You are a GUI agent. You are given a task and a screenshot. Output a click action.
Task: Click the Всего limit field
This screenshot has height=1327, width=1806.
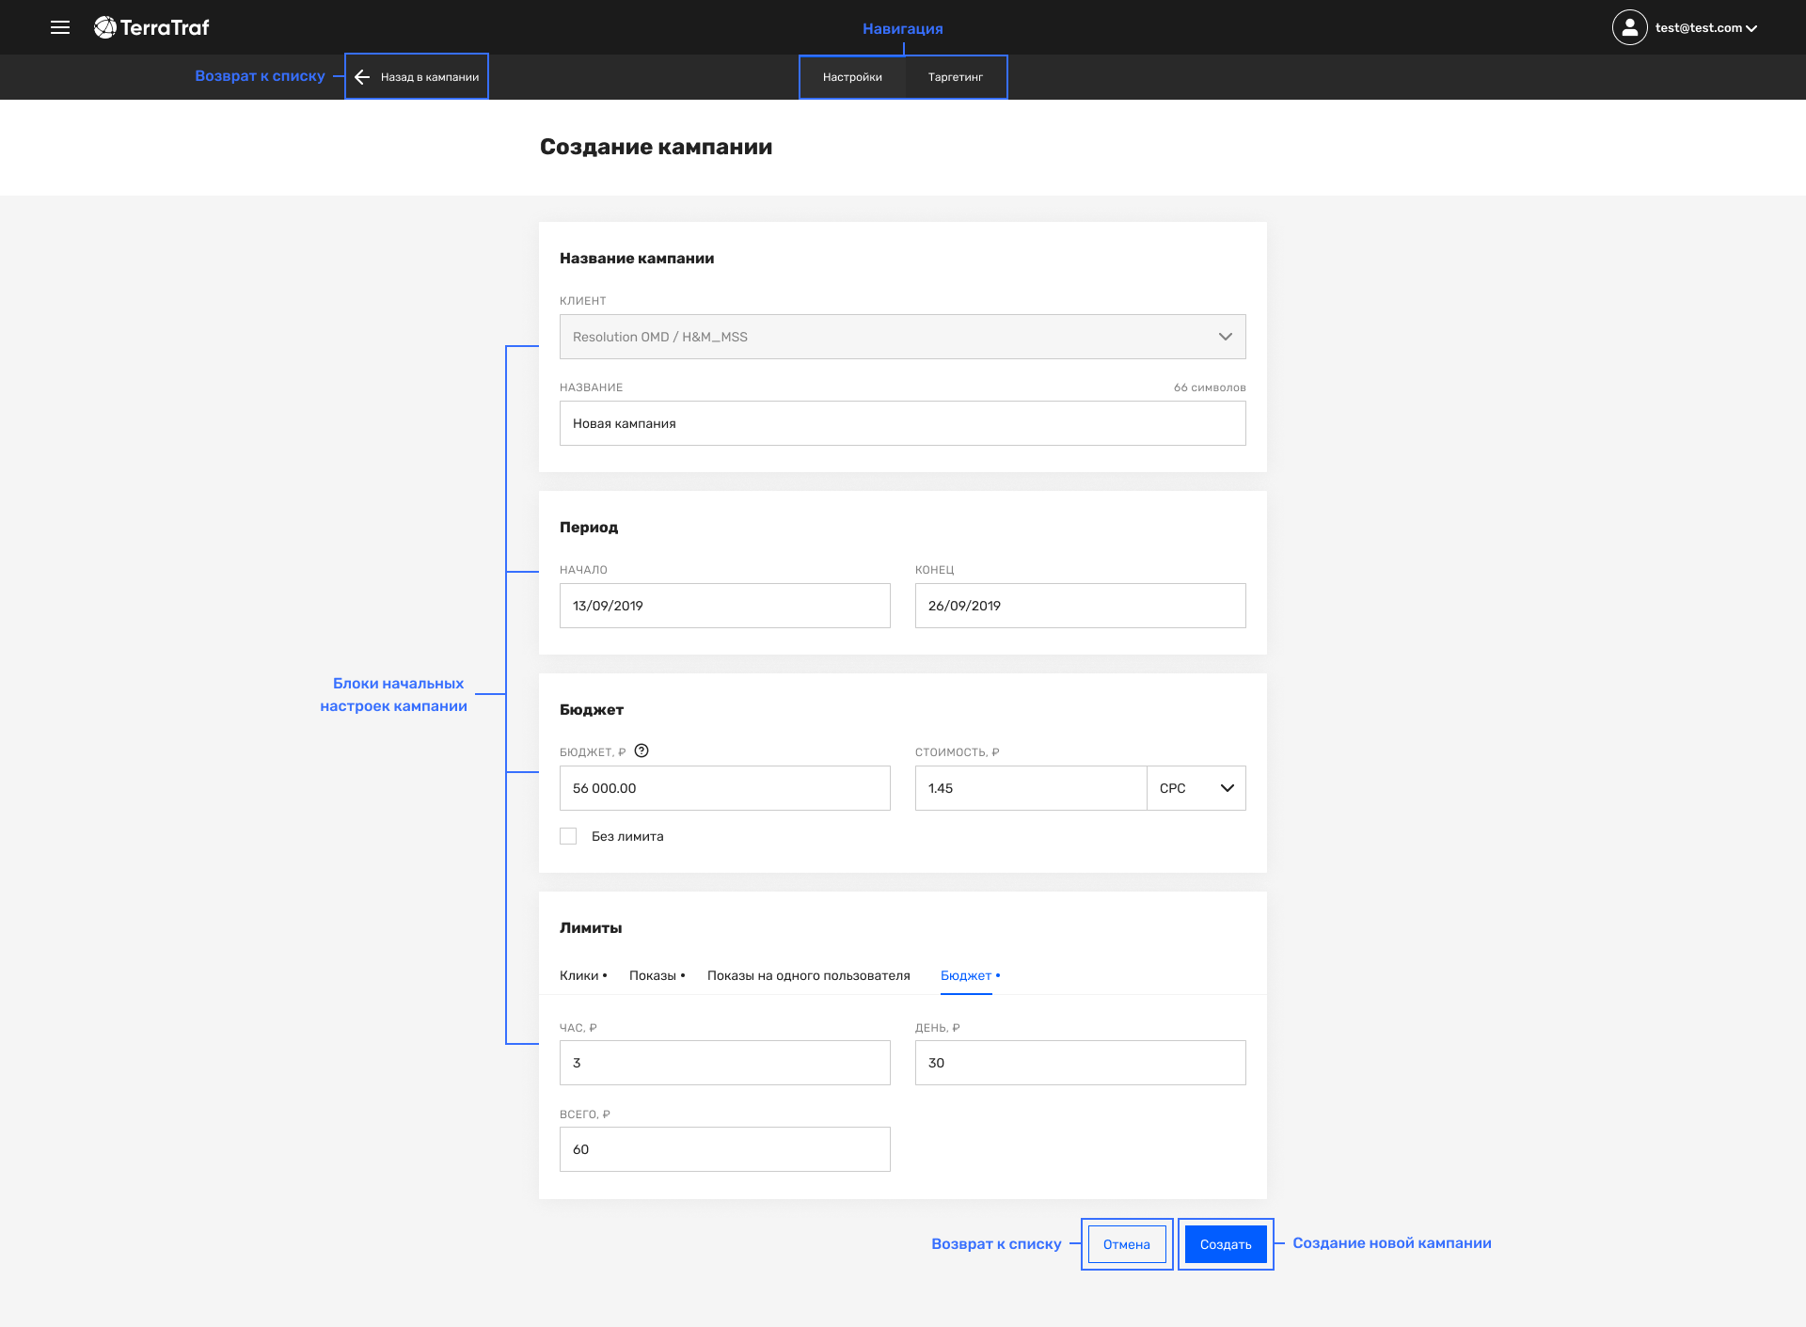tap(725, 1149)
